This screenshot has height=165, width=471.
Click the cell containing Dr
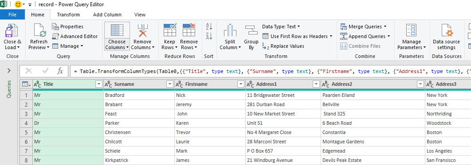coord(68,123)
